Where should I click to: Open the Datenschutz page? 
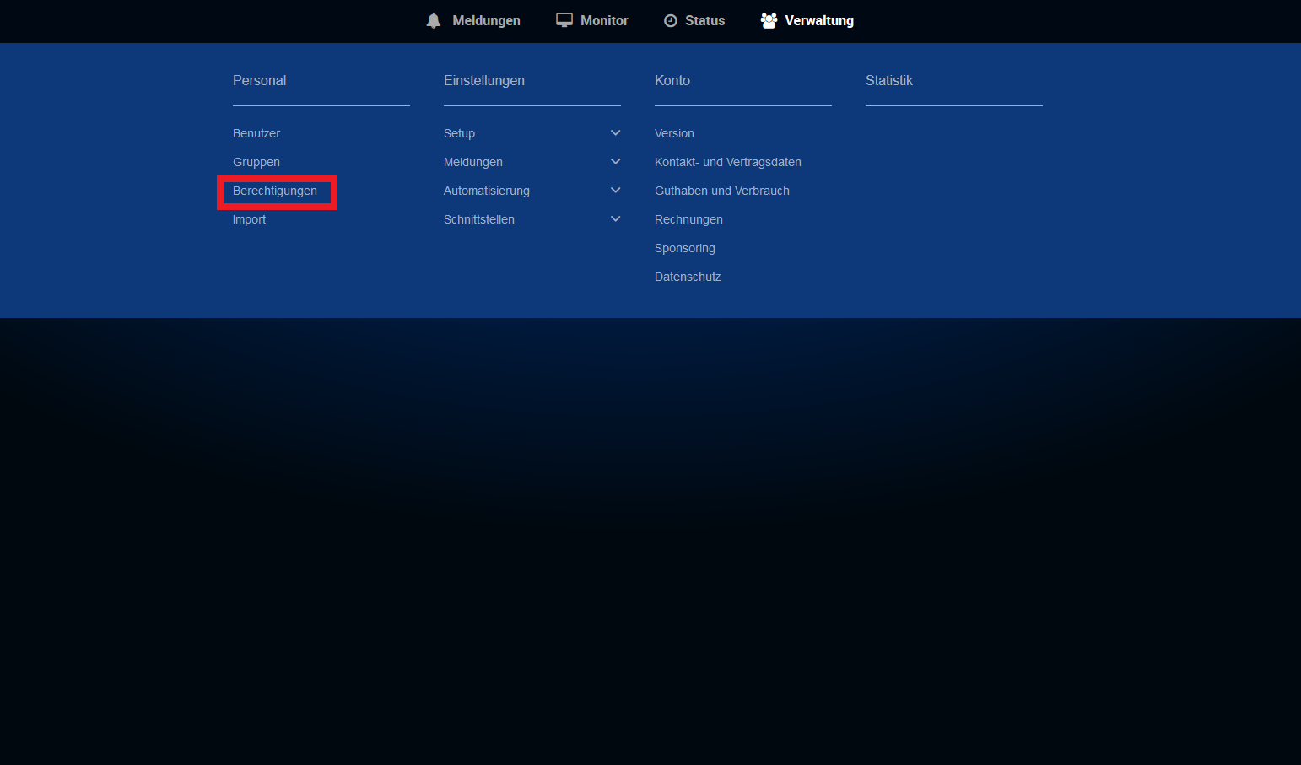688,277
